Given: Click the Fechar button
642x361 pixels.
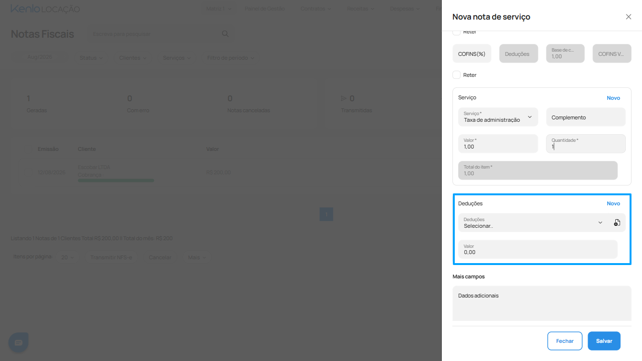Looking at the screenshot, I should point(565,341).
